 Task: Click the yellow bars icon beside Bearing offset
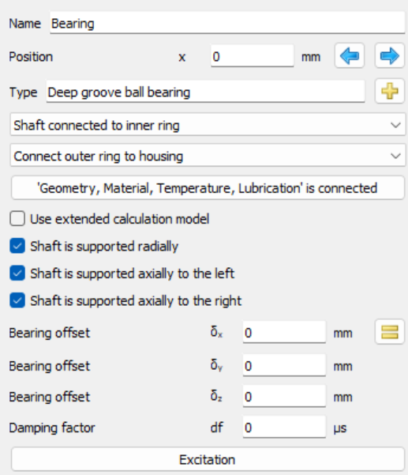click(390, 332)
